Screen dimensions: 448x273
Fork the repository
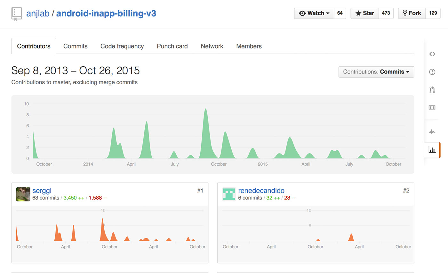pyautogui.click(x=412, y=13)
